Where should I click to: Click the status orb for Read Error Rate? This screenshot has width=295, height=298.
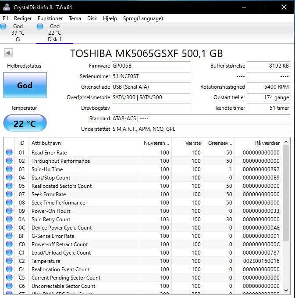9,153
